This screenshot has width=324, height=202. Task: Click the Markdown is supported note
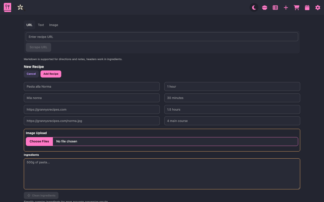[x=73, y=59]
